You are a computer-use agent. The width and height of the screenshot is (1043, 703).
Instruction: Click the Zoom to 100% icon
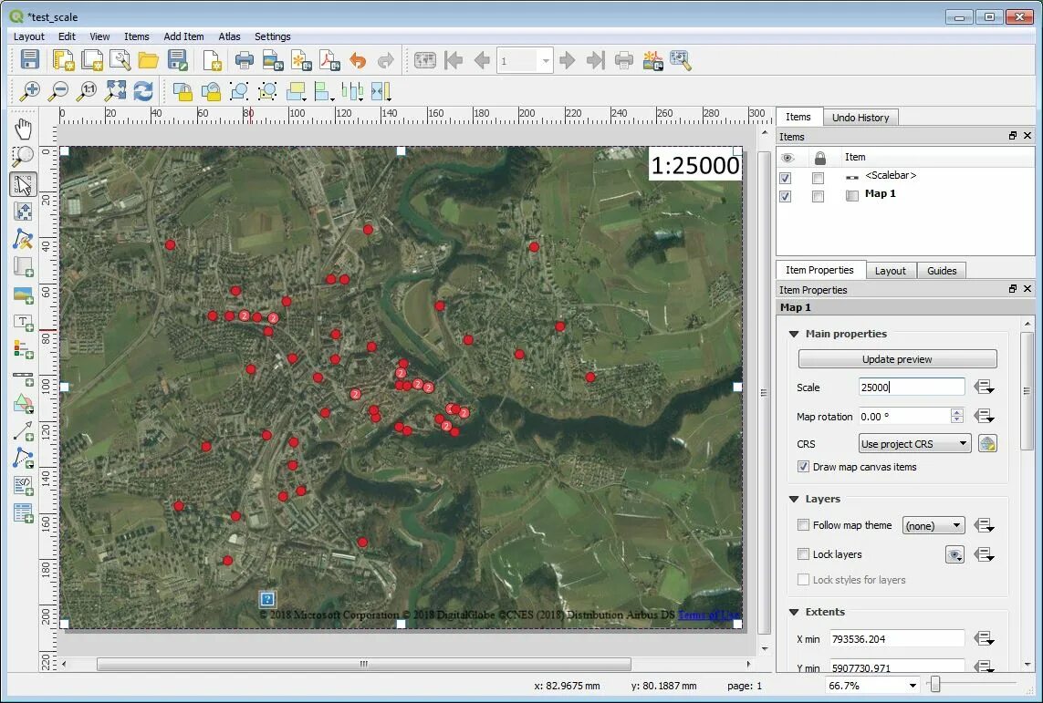pos(88,90)
